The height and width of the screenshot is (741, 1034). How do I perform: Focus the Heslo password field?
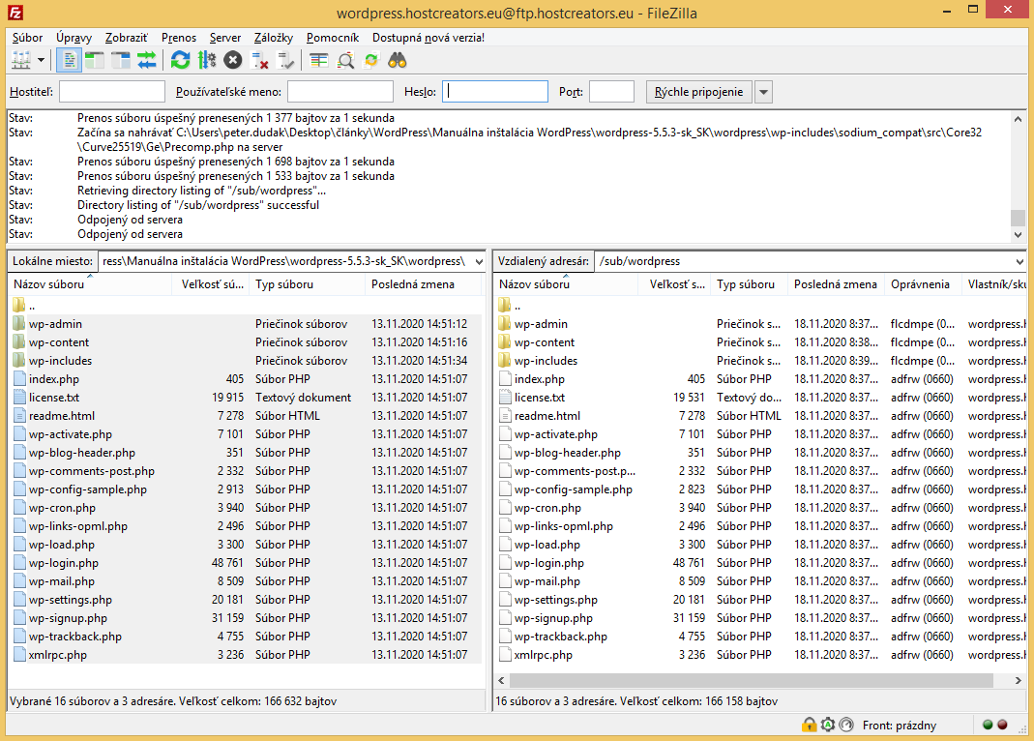coord(494,92)
